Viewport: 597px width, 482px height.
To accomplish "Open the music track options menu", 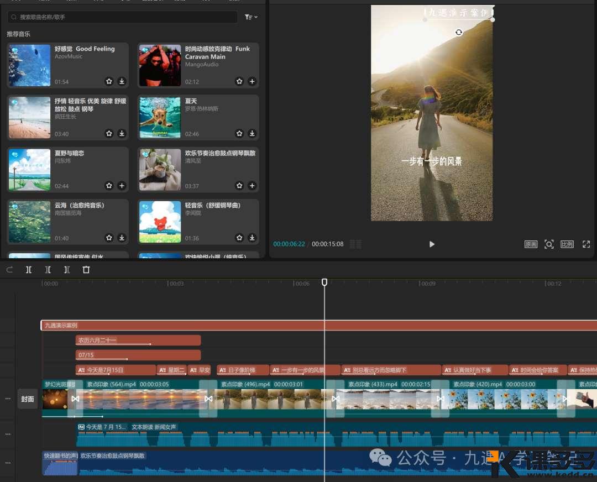I will pos(8,463).
